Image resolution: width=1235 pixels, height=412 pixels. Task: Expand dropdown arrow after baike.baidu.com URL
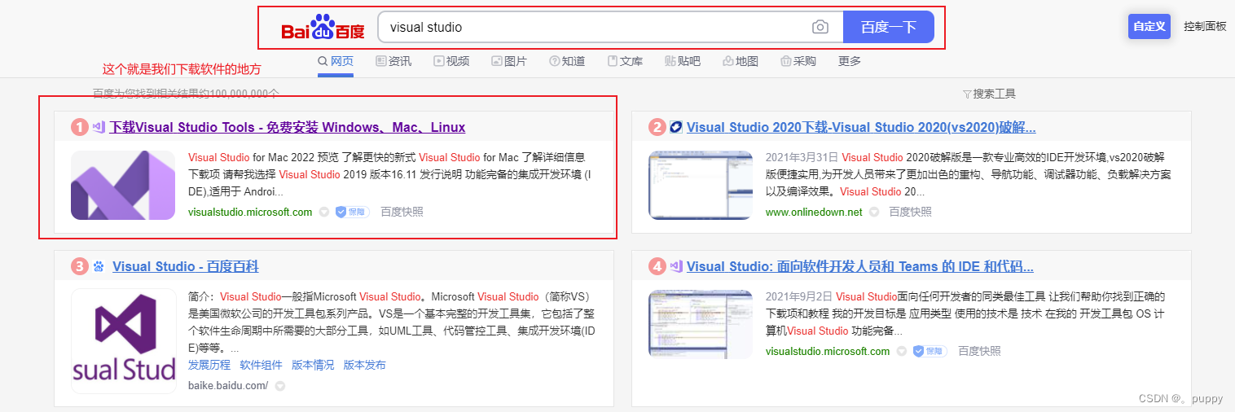(x=280, y=386)
